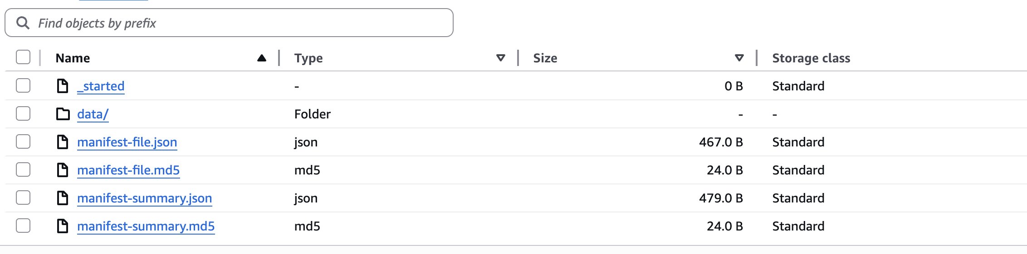
Task: Click the file icon beside manifest-summary.md5
Action: (x=62, y=226)
